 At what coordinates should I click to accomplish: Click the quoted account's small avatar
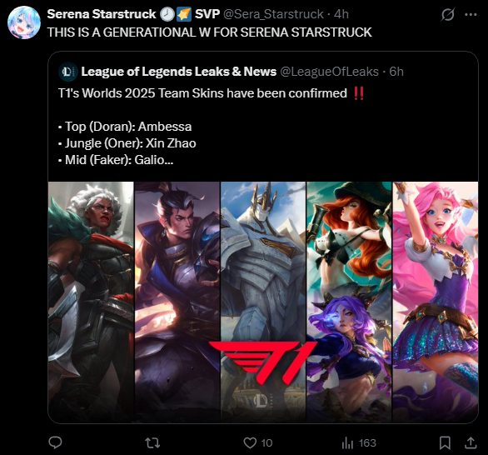[67, 72]
